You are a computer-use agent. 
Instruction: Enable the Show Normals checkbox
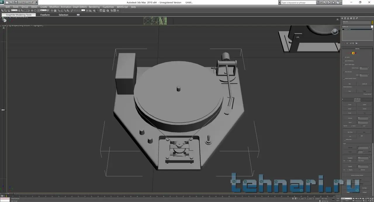pyautogui.click(x=344, y=72)
